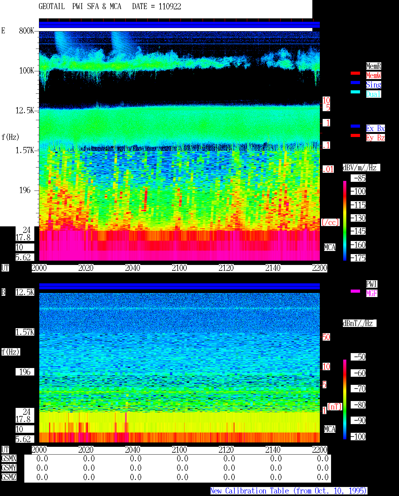Click the GSMX coordinate row label
The width and height of the screenshot is (399, 496).
pyautogui.click(x=9, y=458)
